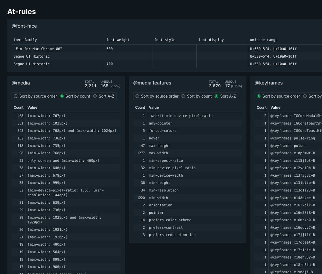
Task: Click the prefers-contrast feature row
Action: tap(187, 228)
